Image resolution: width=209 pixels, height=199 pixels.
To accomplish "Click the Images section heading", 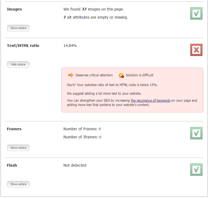I will (x=15, y=9).
